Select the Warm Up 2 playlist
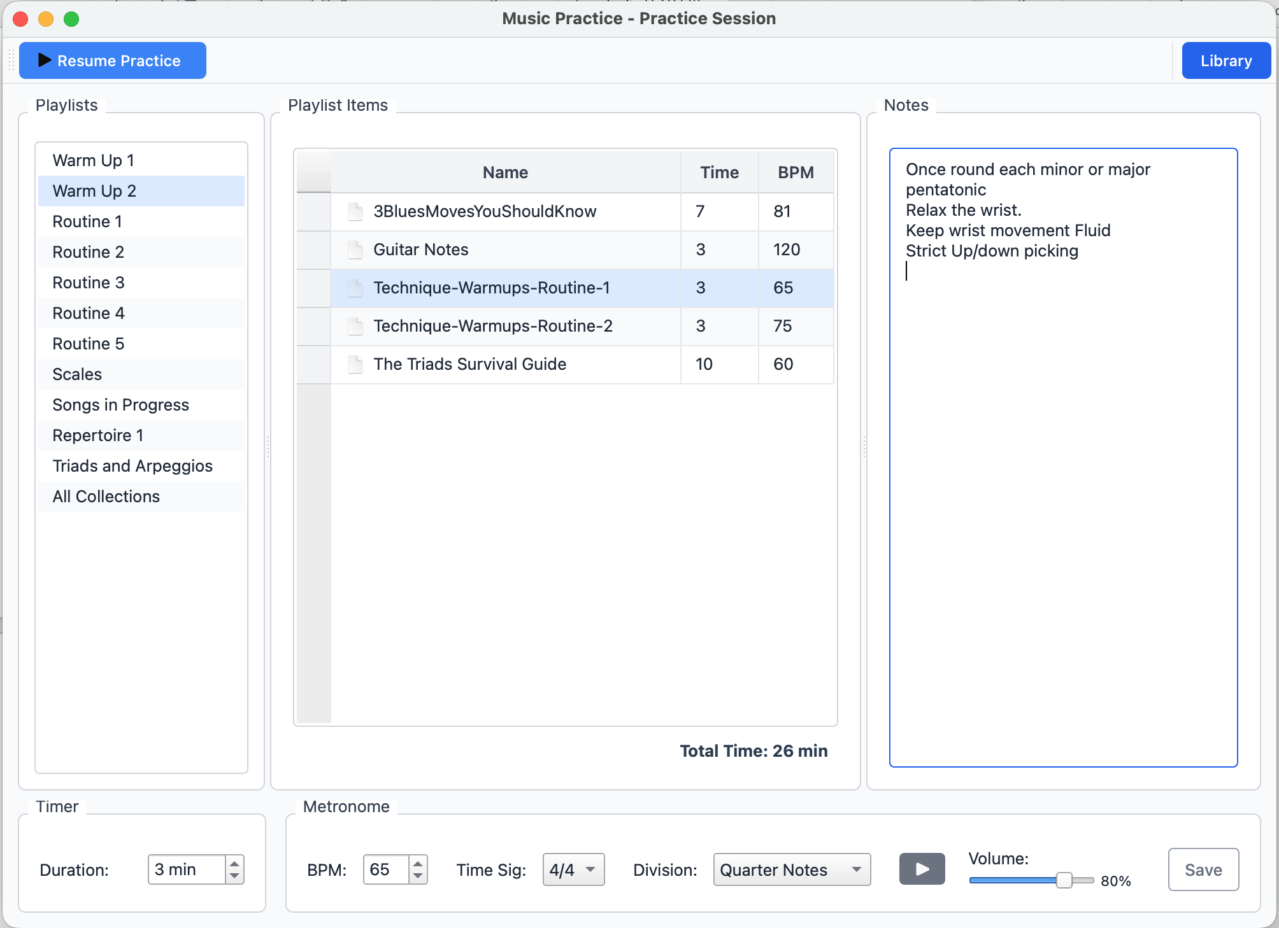 click(x=141, y=191)
